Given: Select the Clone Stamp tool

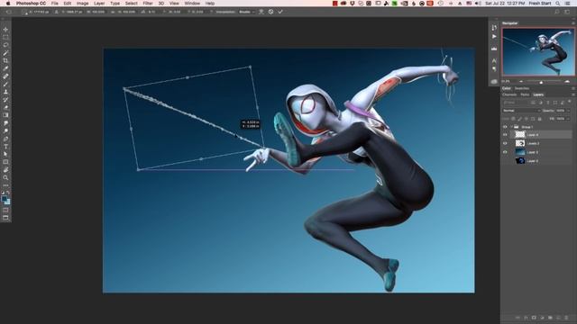Looking at the screenshot, I should pyautogui.click(x=5, y=92).
